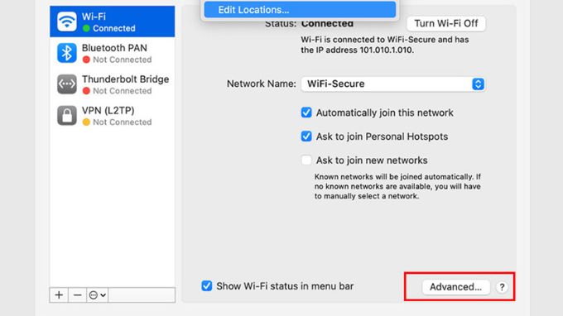The height and width of the screenshot is (316, 563).
Task: Click the Advanced button
Action: (455, 287)
